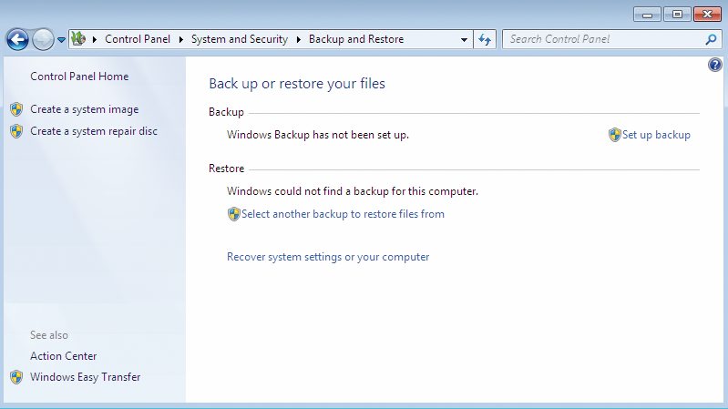Image resolution: width=728 pixels, height=409 pixels.
Task: Click the search magnifier icon
Action: pyautogui.click(x=711, y=39)
